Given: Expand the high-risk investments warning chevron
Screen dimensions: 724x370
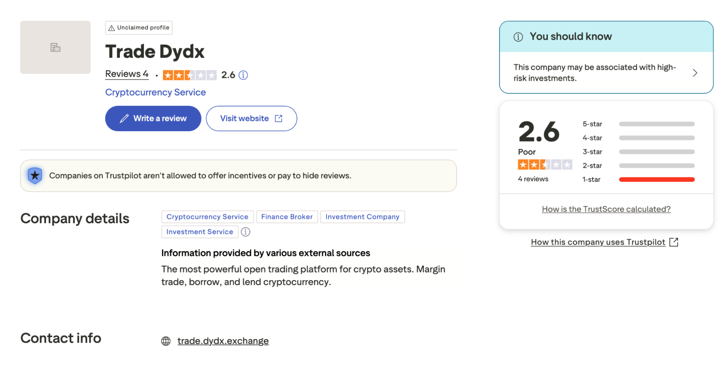Looking at the screenshot, I should (695, 72).
